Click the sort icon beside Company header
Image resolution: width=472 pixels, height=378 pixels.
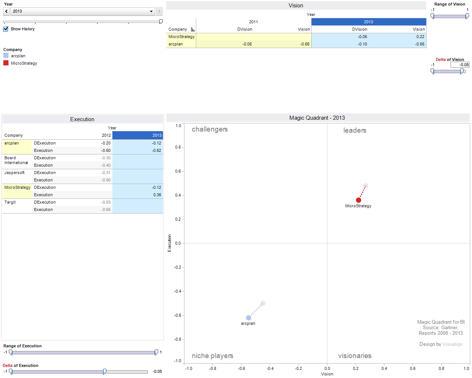pyautogui.click(x=193, y=29)
